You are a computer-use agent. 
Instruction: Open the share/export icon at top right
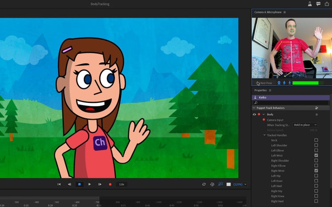[x=327, y=4]
